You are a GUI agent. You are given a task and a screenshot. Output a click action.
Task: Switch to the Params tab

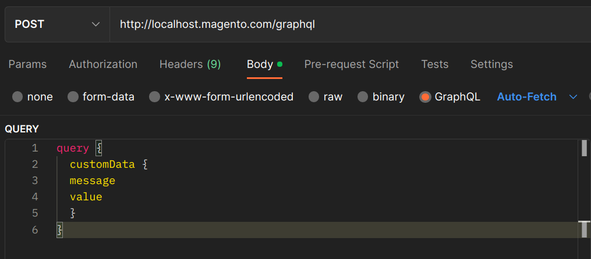(x=27, y=64)
